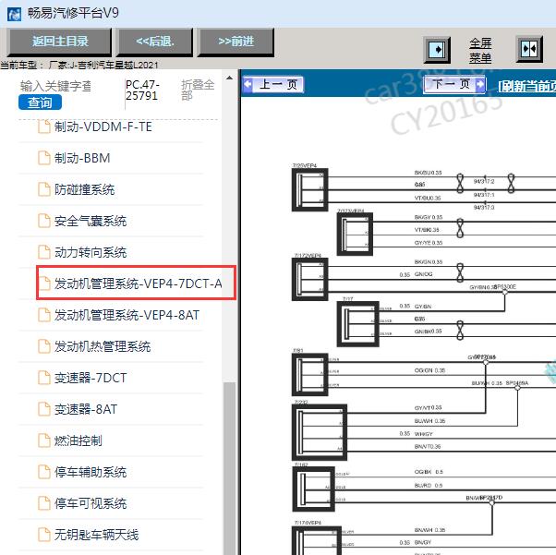Click the scrollbar up arrow in the tree panel

coord(229,78)
